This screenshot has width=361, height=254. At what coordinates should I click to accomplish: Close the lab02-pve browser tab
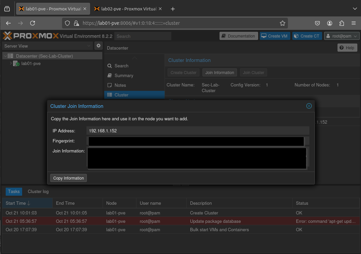pos(160,9)
